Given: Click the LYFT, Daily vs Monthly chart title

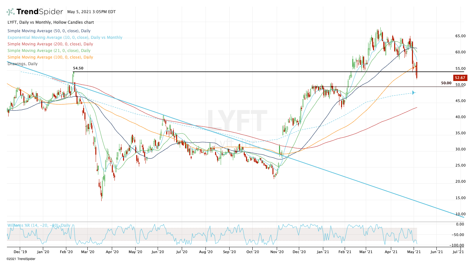Looking at the screenshot, I should pyautogui.click(x=50, y=22).
